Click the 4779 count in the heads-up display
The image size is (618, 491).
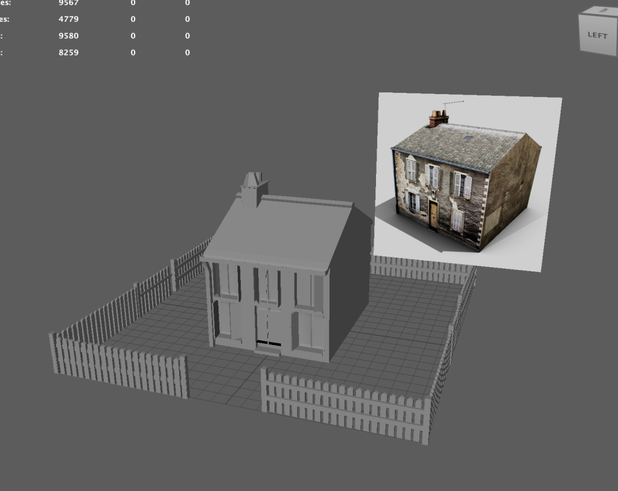(68, 19)
